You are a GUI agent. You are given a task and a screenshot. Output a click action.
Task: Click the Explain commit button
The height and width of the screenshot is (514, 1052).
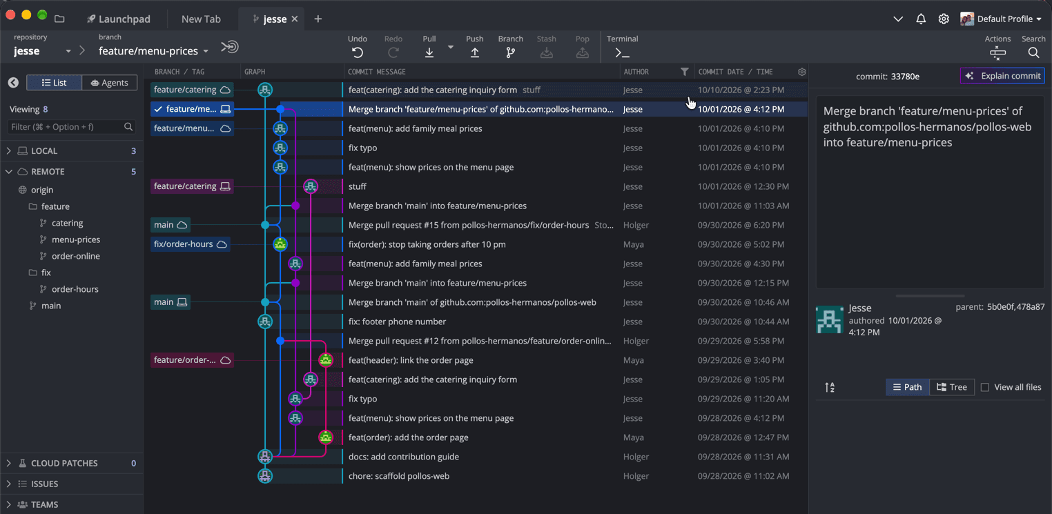point(1002,76)
